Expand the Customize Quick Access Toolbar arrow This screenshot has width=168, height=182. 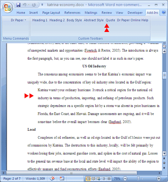coord(42,5)
